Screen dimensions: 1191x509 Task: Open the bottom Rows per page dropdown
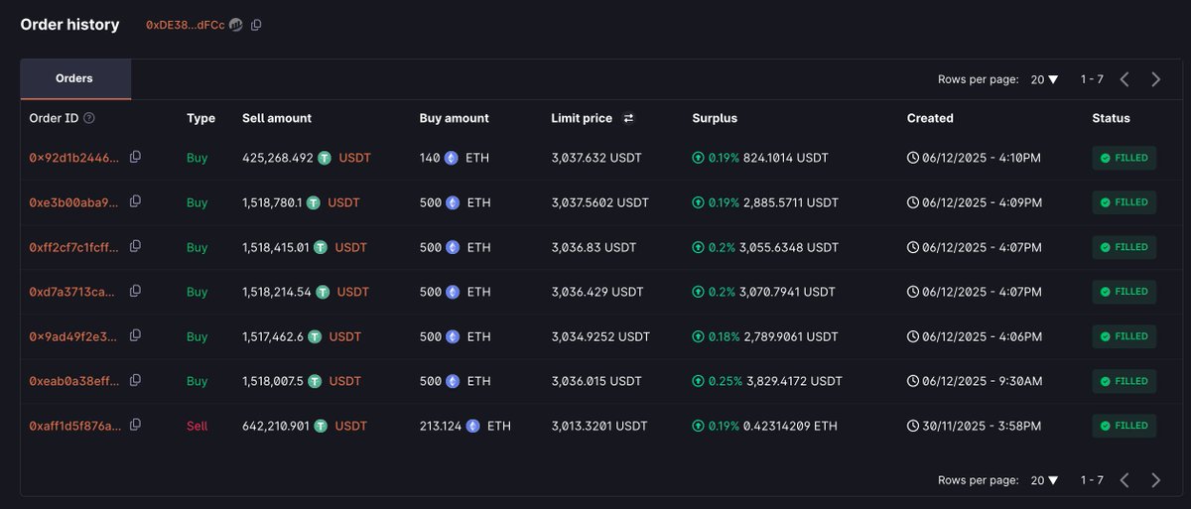[1044, 480]
